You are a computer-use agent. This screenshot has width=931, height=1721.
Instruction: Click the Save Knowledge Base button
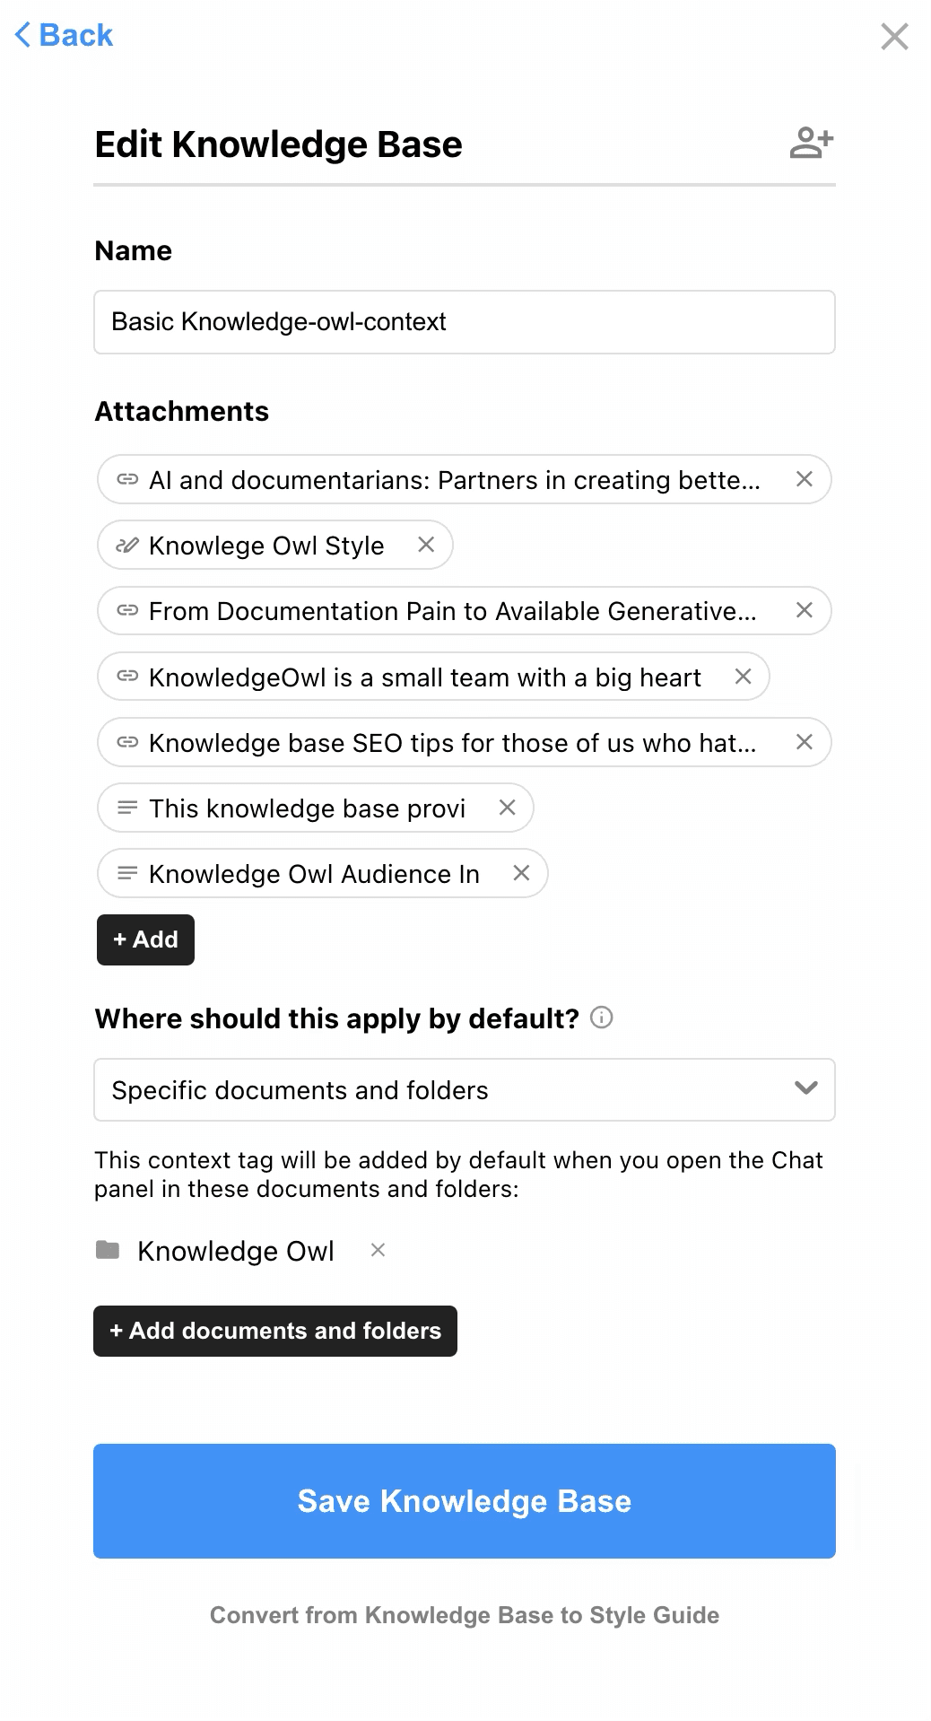pos(464,1500)
